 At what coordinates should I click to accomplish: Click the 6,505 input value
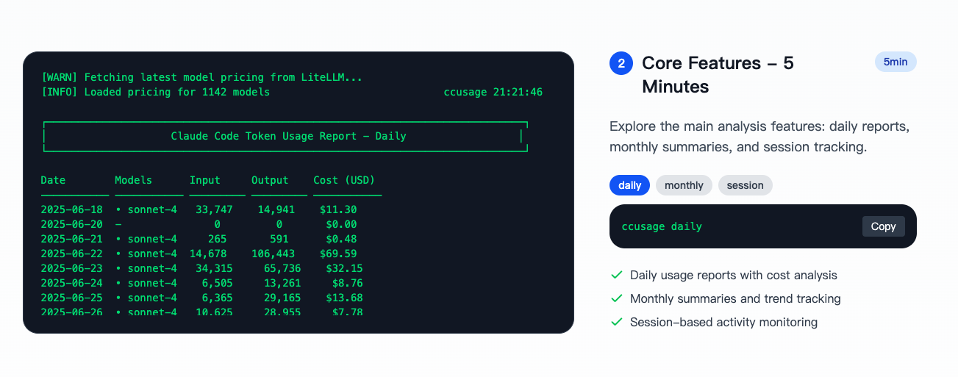(x=217, y=283)
